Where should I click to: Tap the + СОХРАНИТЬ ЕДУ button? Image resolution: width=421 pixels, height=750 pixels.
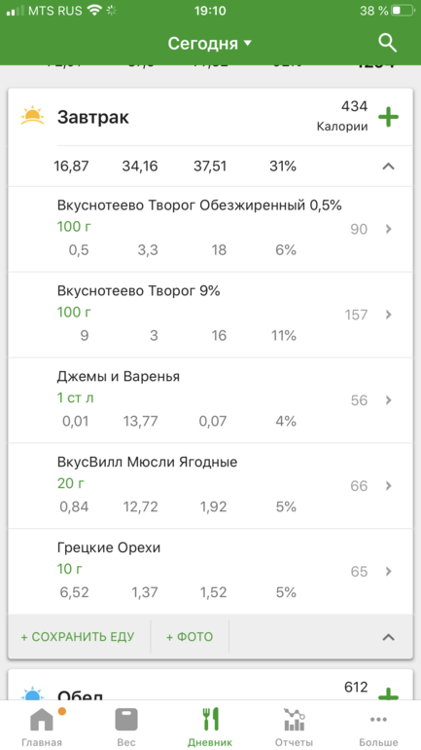pos(78,637)
